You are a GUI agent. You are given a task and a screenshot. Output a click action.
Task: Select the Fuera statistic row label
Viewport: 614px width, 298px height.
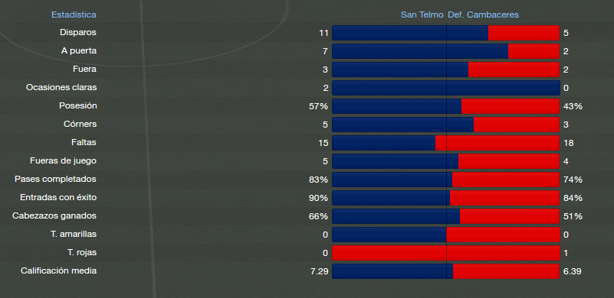point(84,69)
